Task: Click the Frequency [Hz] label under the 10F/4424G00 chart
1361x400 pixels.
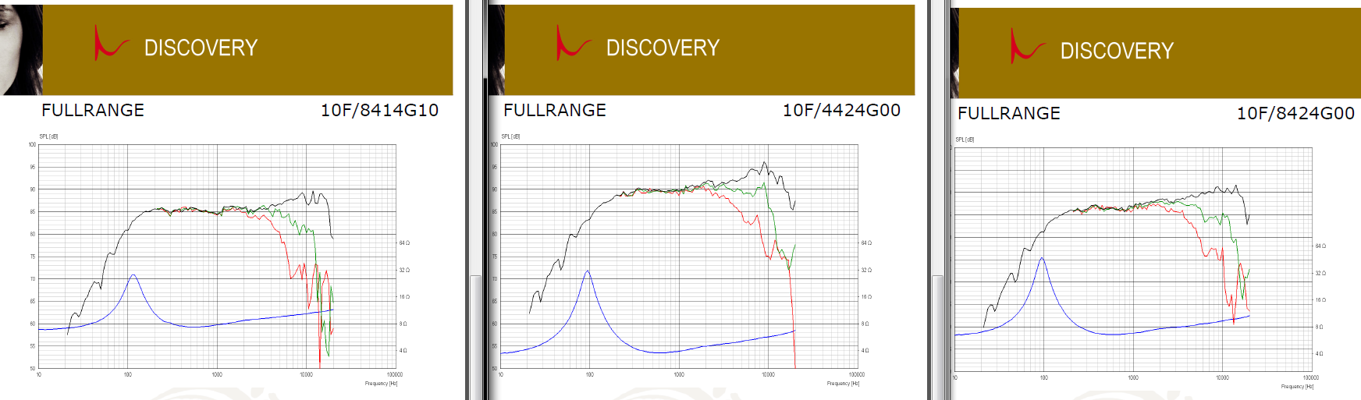Action: (x=843, y=384)
